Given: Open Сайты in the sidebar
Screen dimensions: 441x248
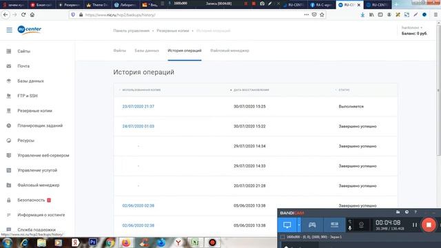Looking at the screenshot, I should tap(24, 51).
